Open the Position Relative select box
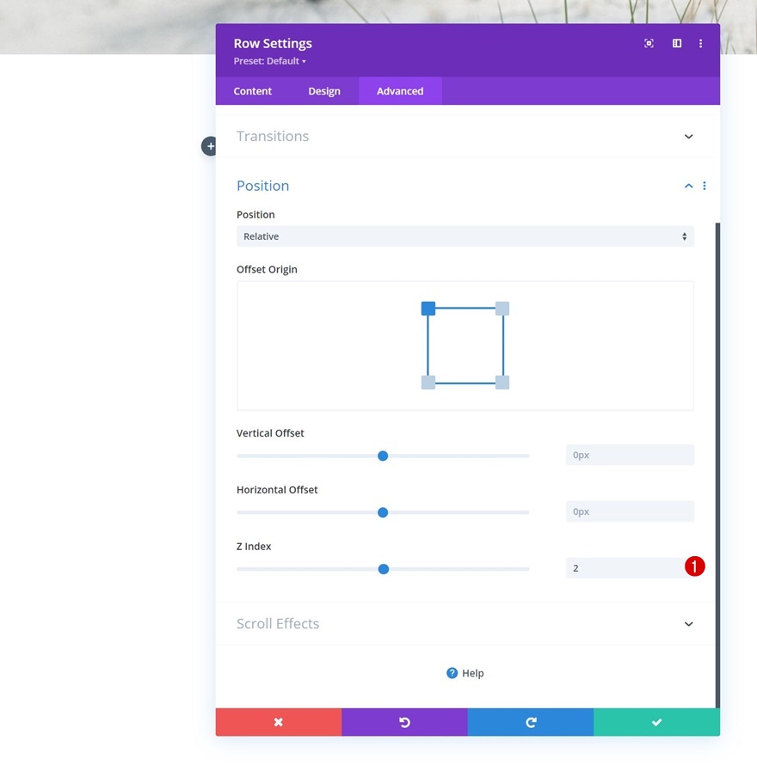 pyautogui.click(x=465, y=236)
